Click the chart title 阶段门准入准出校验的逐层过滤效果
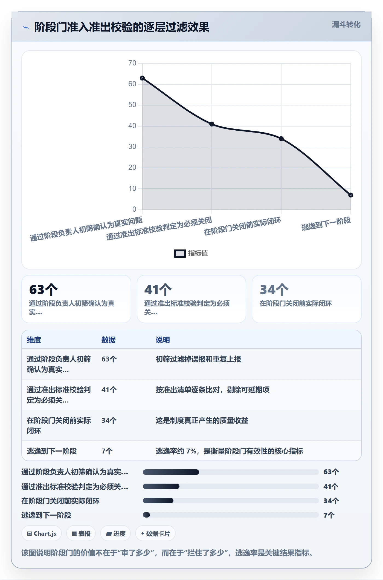Viewport: 383px width, 580px height. point(122,27)
